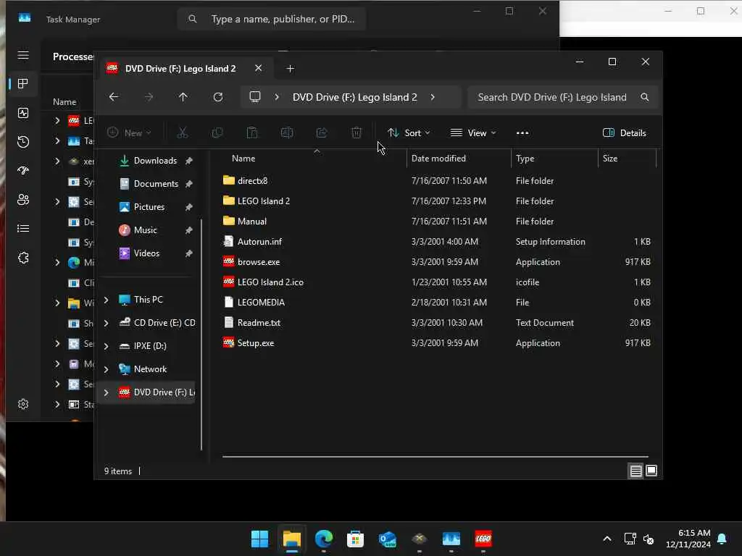The height and width of the screenshot is (556, 742).
Task: Open Task Manager Details list icon
Action: (x=23, y=229)
